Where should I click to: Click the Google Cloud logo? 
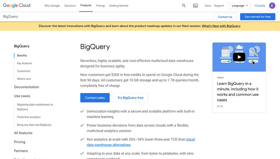tap(17, 5)
